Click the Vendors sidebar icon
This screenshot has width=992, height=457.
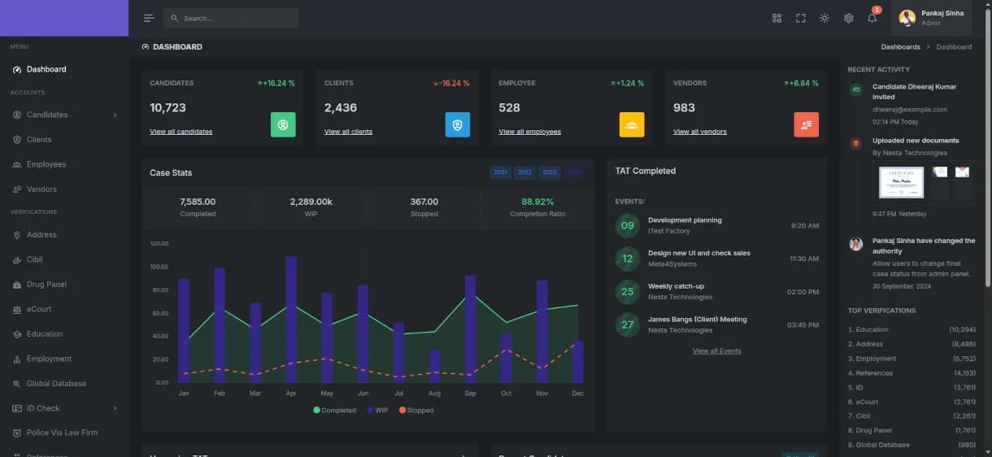[17, 189]
